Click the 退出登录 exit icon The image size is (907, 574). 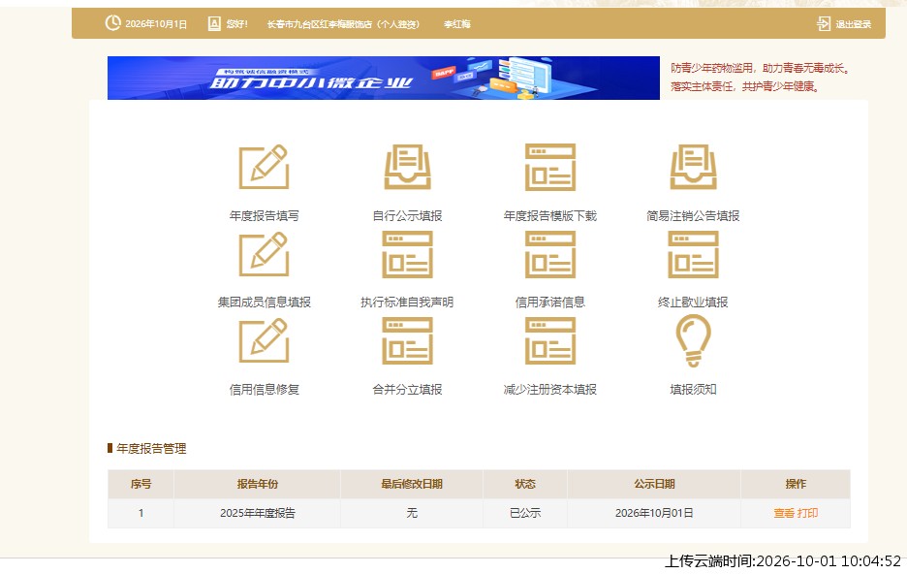click(823, 23)
